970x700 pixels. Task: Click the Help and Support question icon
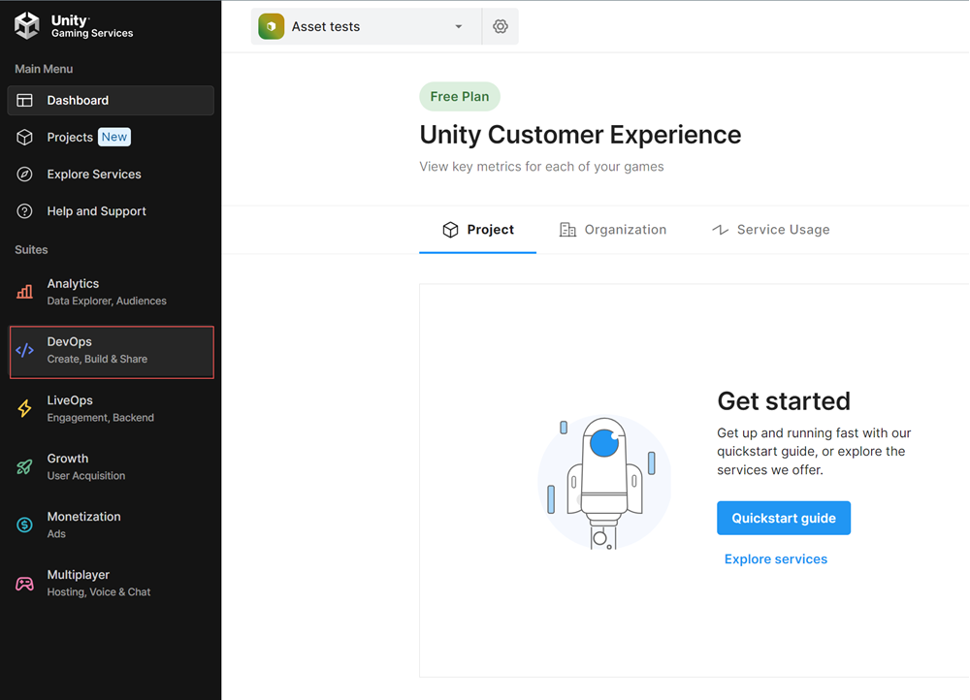(x=25, y=211)
